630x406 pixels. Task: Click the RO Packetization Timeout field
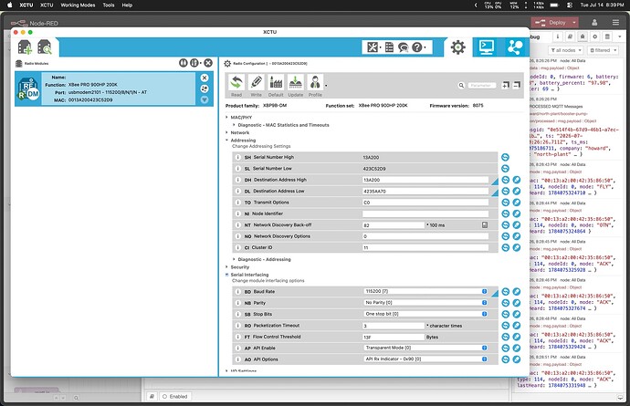click(394, 326)
